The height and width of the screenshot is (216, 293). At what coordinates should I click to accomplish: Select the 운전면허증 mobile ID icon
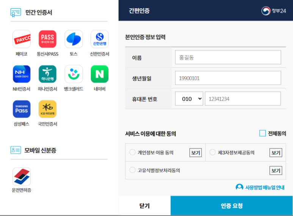pos(22,177)
